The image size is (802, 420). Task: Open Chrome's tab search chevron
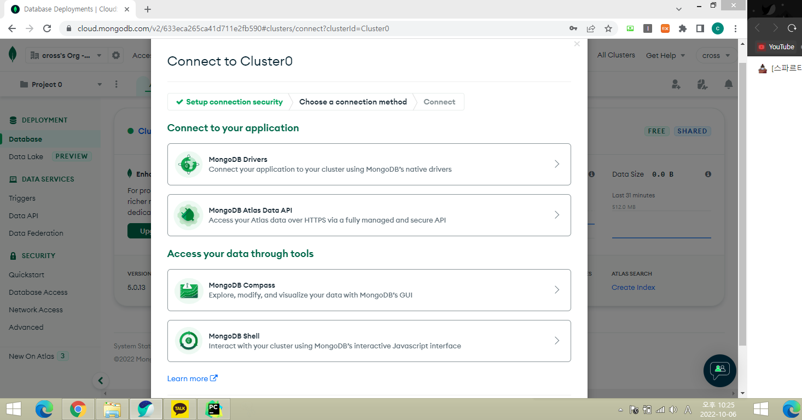pyautogui.click(x=679, y=9)
